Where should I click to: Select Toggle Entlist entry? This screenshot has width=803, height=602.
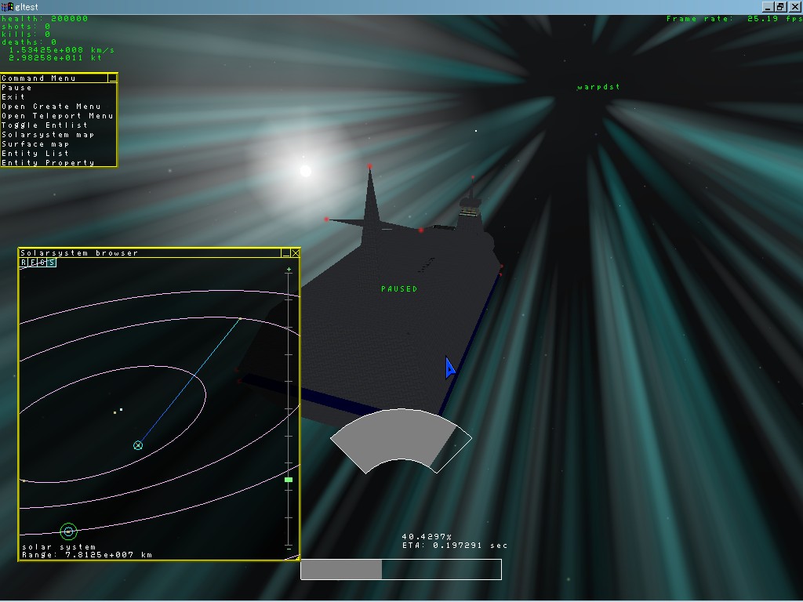[x=59, y=125]
